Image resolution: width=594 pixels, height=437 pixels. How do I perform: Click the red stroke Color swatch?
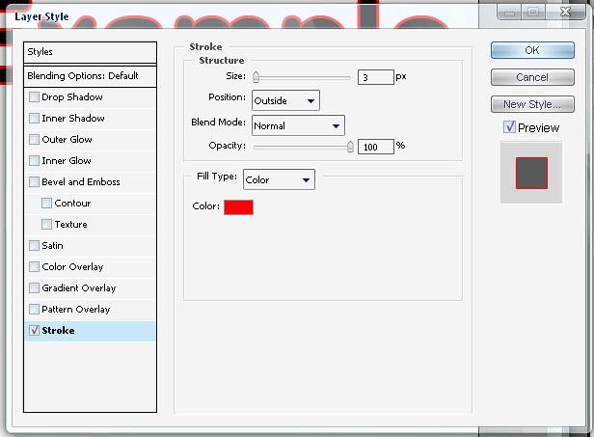tap(239, 207)
